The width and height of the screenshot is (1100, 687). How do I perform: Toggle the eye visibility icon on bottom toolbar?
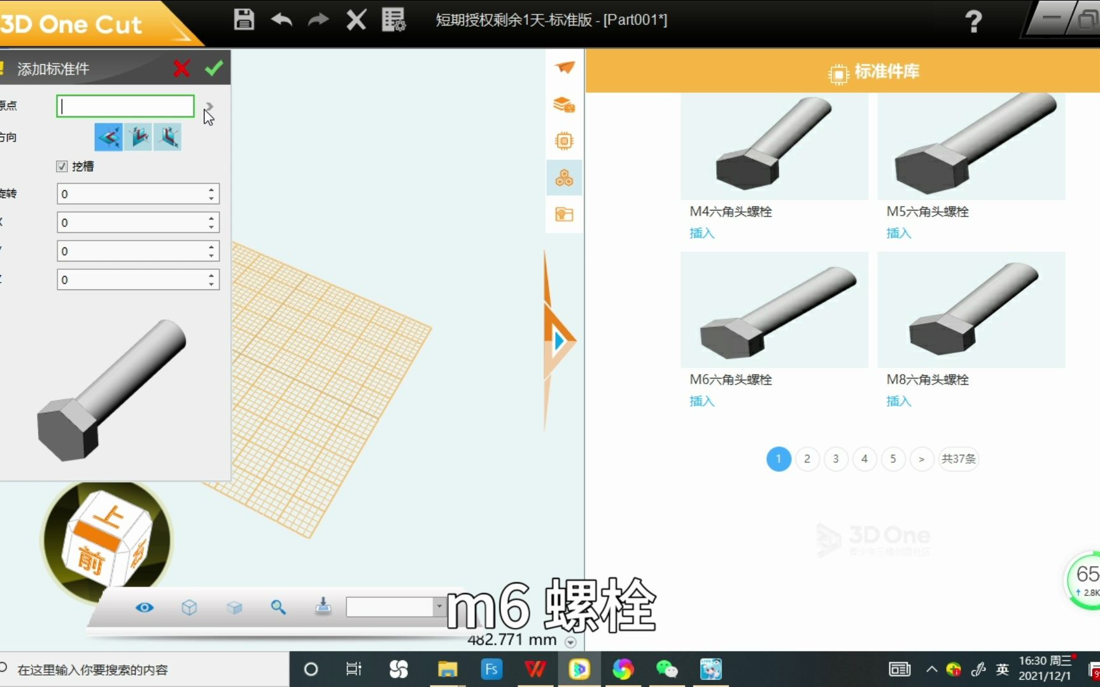tap(145, 608)
